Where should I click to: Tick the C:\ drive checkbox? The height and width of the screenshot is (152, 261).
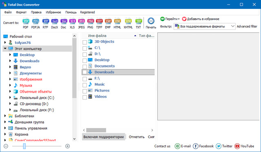pyautogui.click(x=84, y=48)
